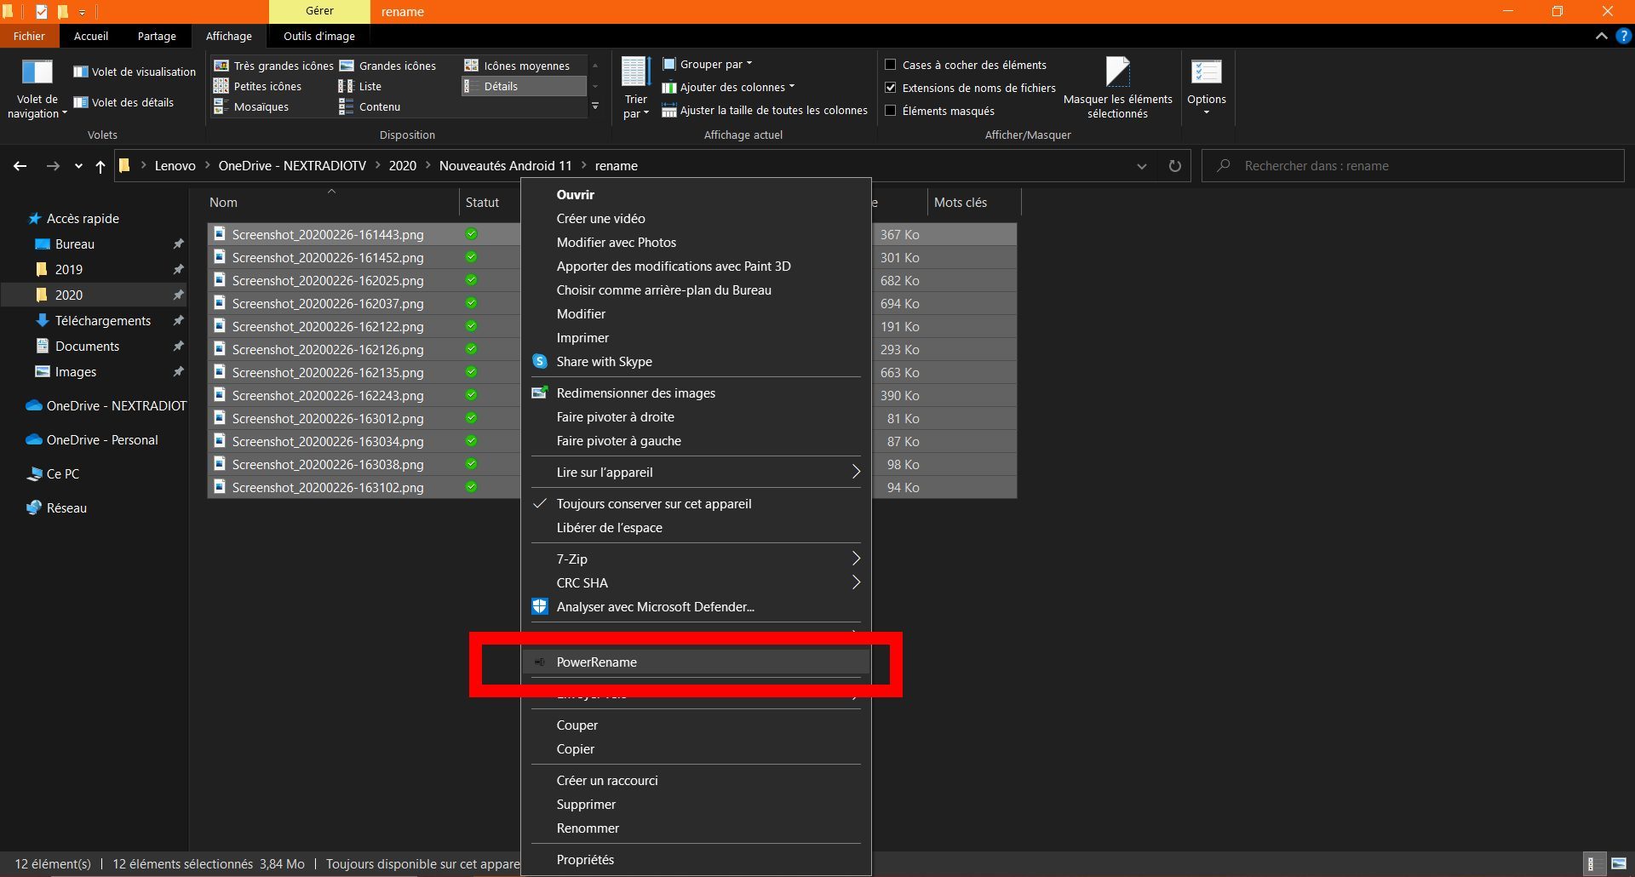Click Masquer les éléments sélectionnés

[x=1117, y=89]
